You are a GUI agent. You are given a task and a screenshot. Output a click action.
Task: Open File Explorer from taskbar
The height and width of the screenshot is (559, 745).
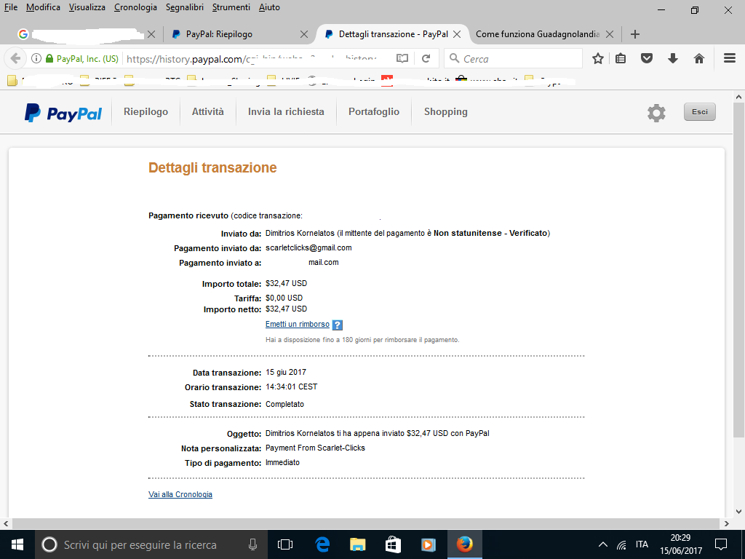(x=357, y=544)
